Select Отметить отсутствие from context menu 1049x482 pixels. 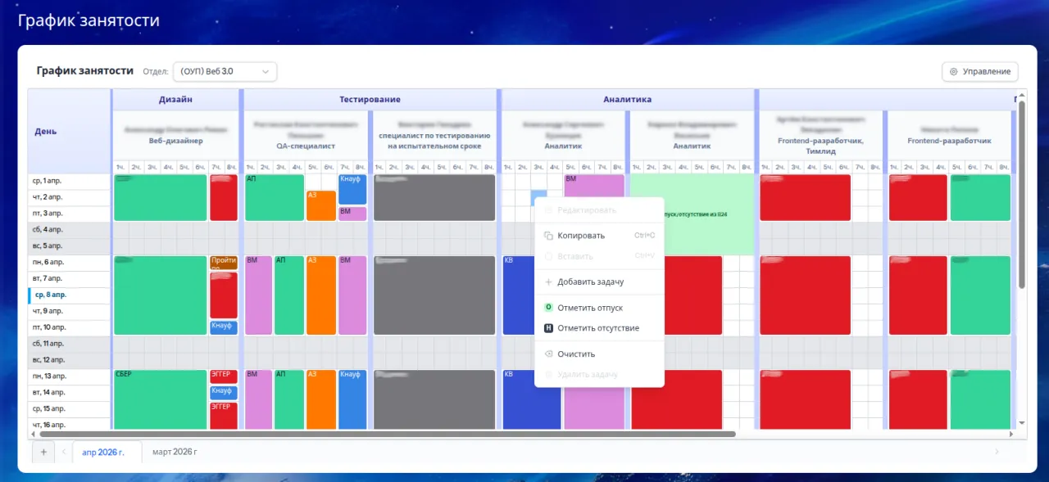pyautogui.click(x=597, y=328)
